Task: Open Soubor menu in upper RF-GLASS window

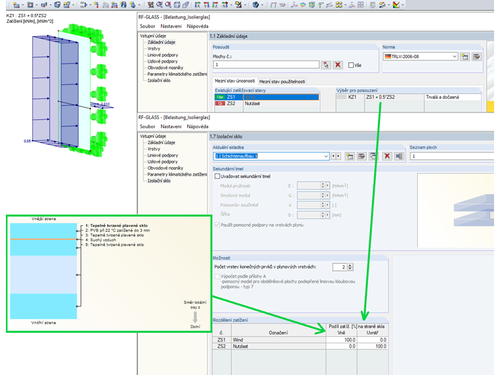Action: pyautogui.click(x=147, y=26)
